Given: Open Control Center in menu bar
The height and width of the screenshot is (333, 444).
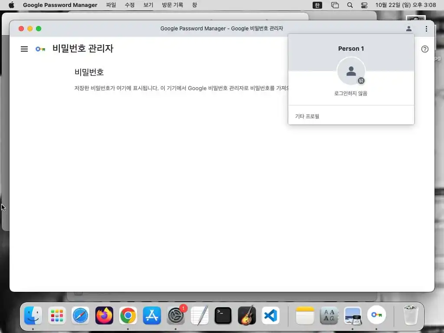Looking at the screenshot, I should [364, 5].
